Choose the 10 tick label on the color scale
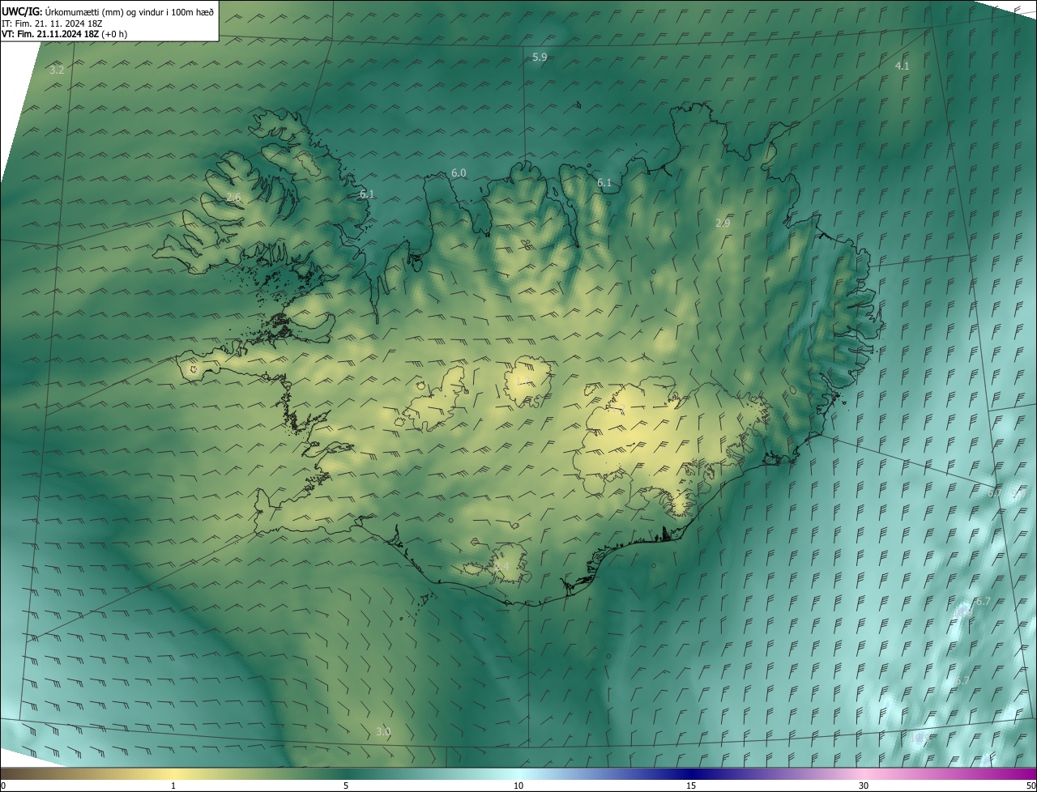 pyautogui.click(x=518, y=786)
